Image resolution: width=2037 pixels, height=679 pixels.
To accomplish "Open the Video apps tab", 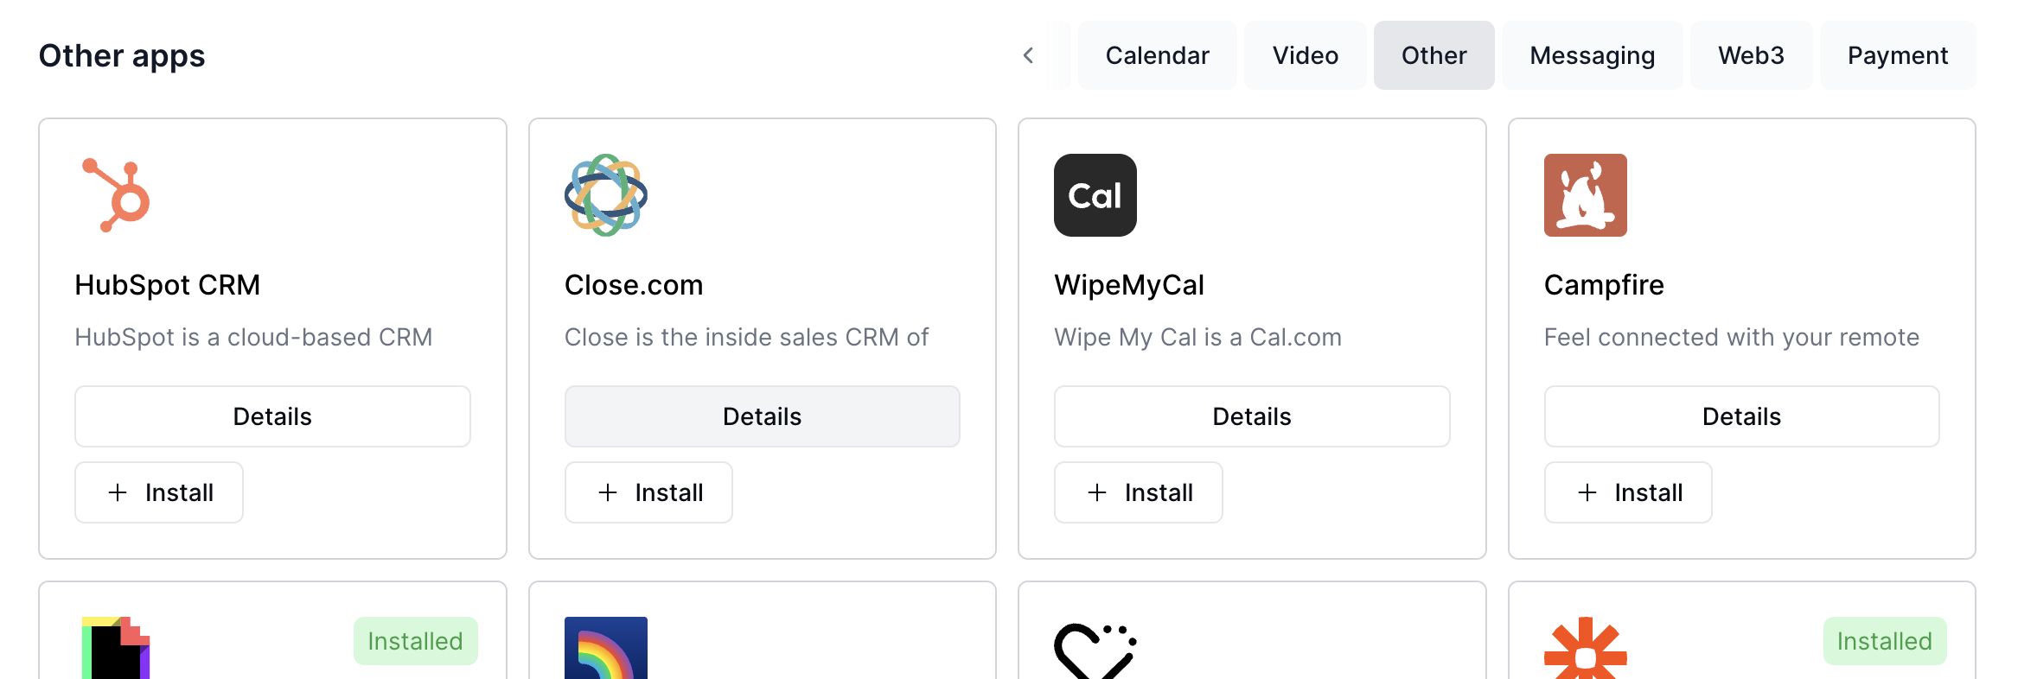I will (1305, 54).
